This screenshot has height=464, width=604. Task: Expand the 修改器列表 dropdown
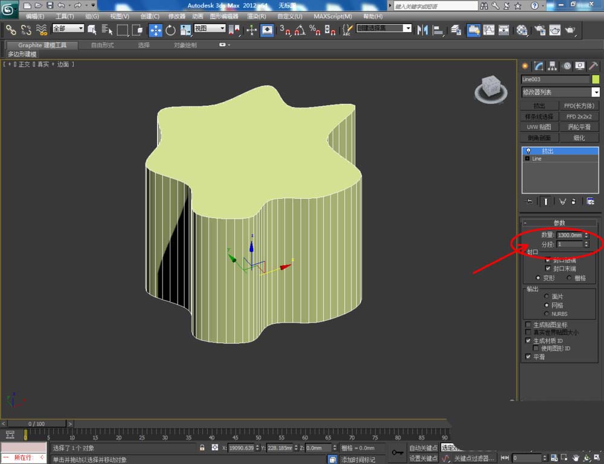[596, 92]
